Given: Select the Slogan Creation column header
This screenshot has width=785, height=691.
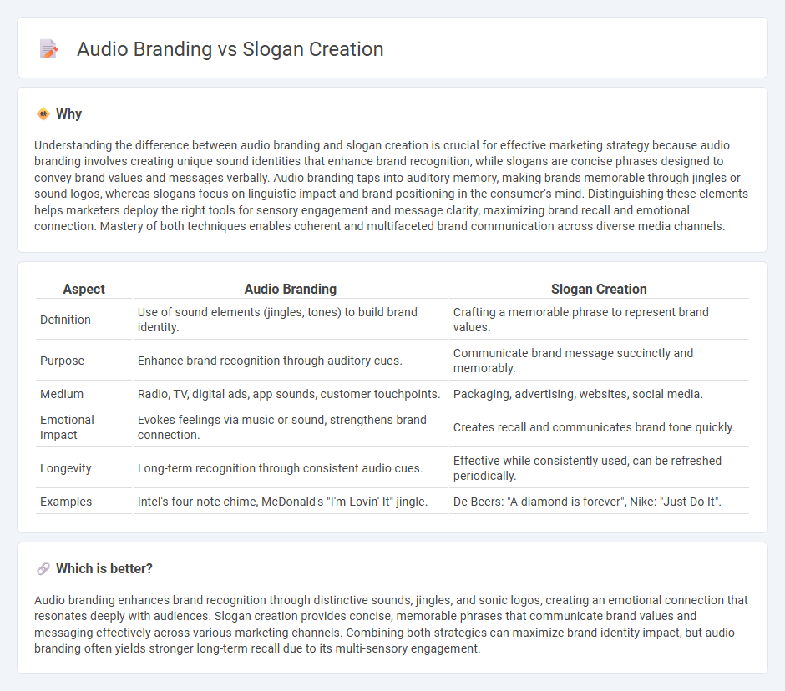Looking at the screenshot, I should tap(599, 290).
